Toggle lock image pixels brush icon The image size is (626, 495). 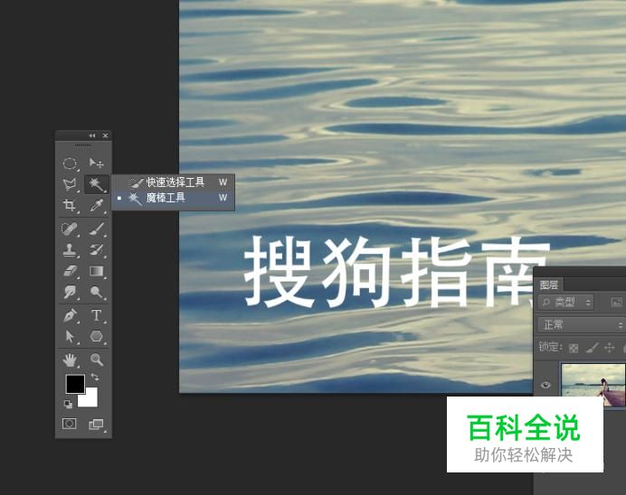click(592, 348)
